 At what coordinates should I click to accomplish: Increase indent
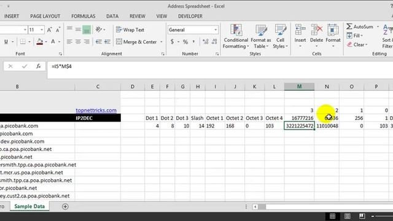(x=107, y=42)
